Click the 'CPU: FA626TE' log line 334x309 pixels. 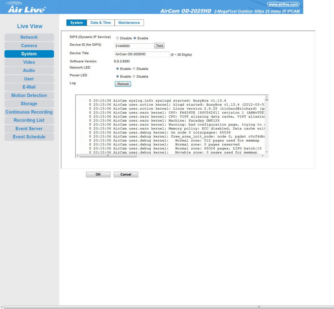click(x=177, y=113)
